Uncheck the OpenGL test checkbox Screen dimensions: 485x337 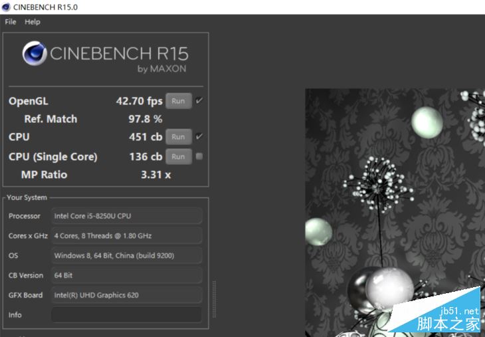[x=199, y=100]
